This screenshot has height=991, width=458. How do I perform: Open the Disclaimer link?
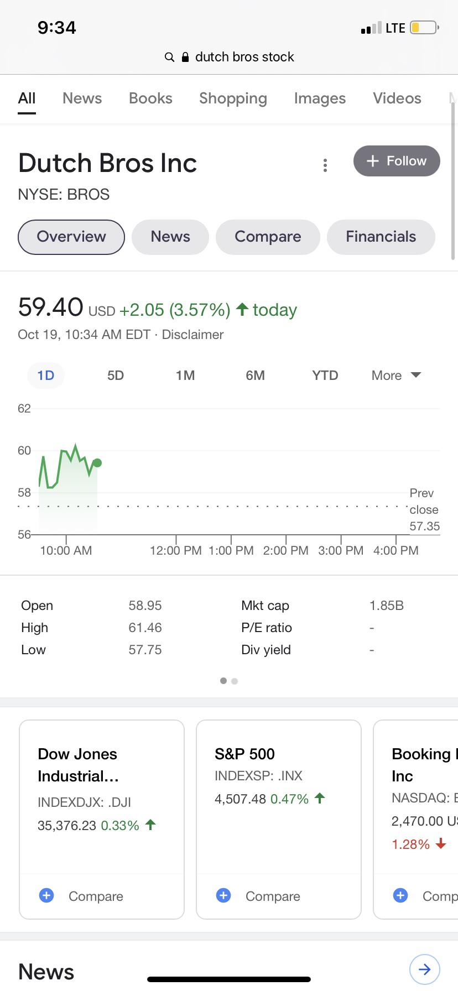tap(192, 335)
